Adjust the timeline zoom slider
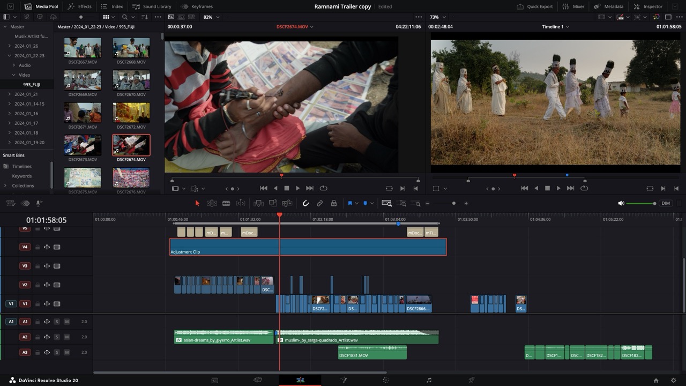686x386 pixels. 453,203
